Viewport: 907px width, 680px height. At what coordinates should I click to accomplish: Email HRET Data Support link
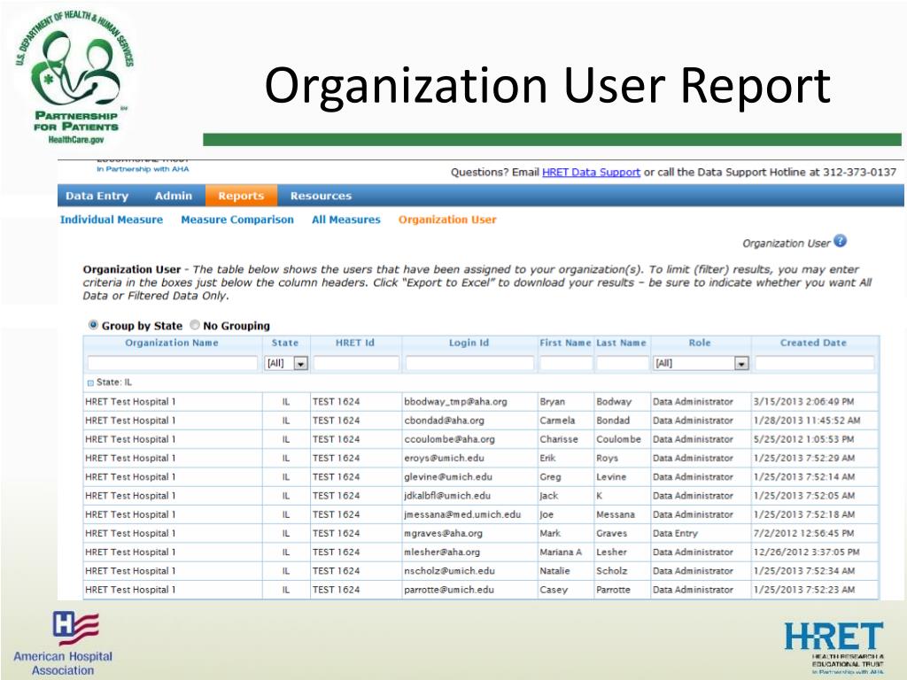point(591,173)
